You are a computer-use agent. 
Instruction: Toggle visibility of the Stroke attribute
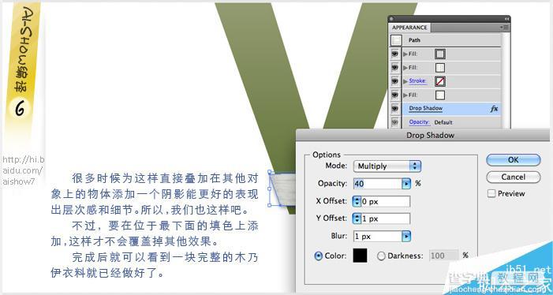point(394,81)
